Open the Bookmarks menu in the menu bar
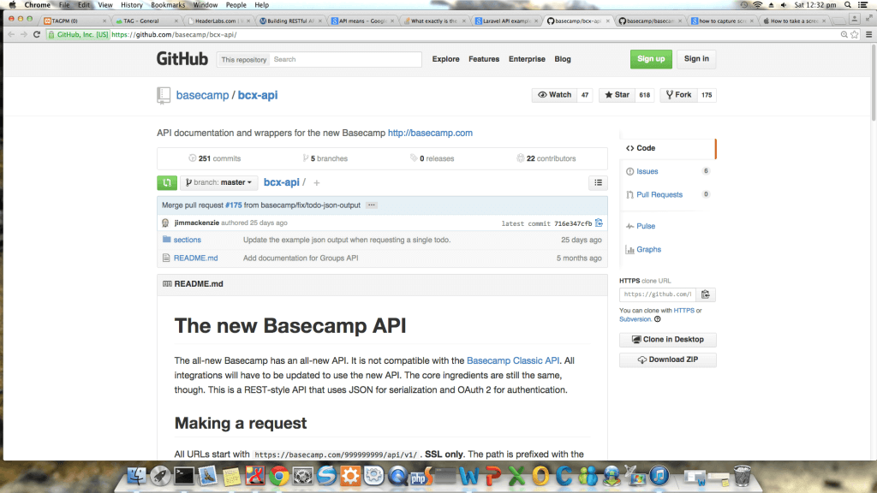The height and width of the screenshot is (493, 877). point(168,5)
